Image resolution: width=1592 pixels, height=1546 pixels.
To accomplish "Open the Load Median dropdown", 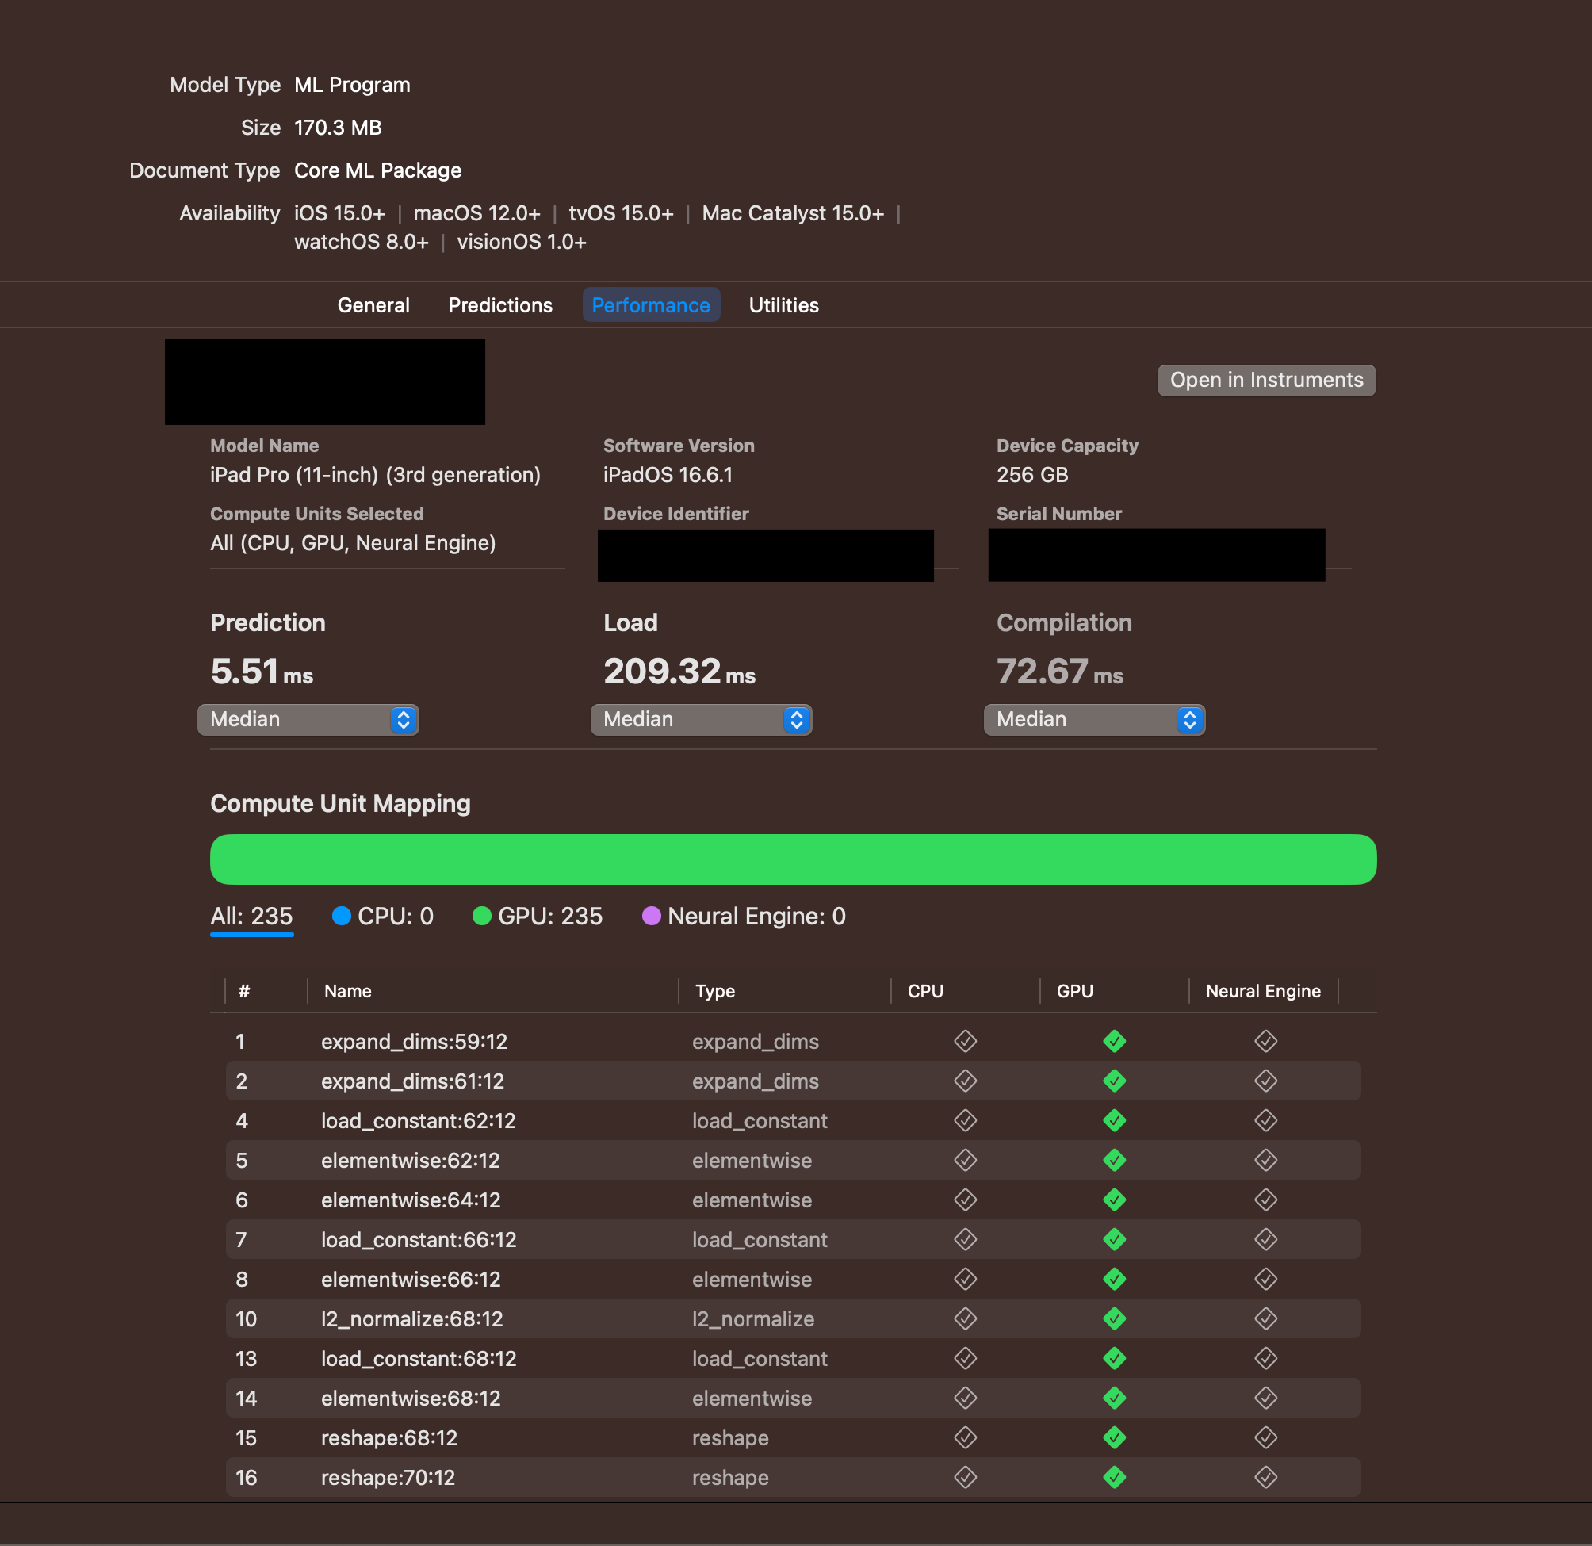I will click(701, 720).
